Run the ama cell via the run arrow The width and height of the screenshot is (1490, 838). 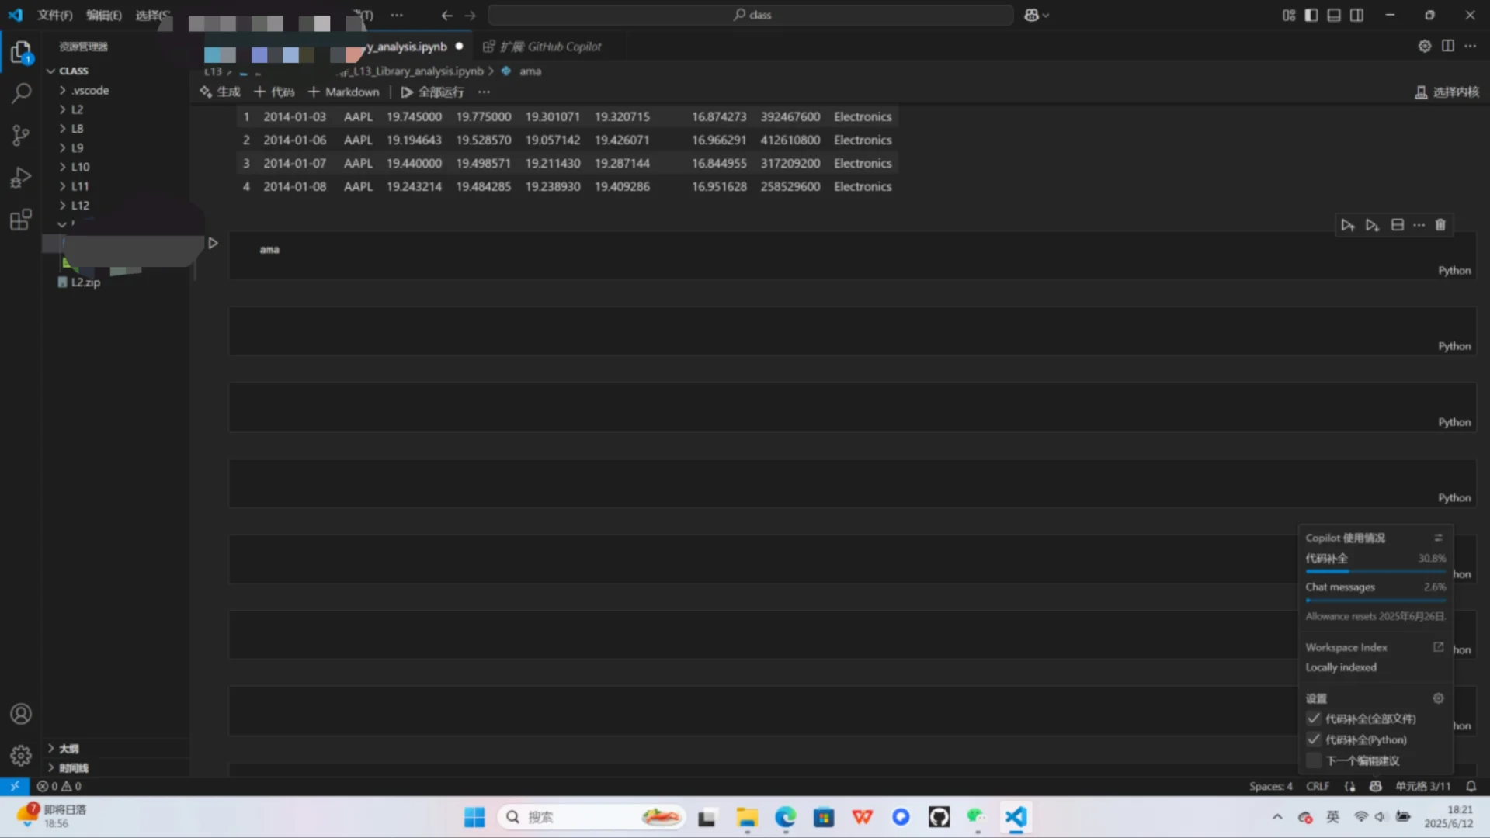click(214, 242)
